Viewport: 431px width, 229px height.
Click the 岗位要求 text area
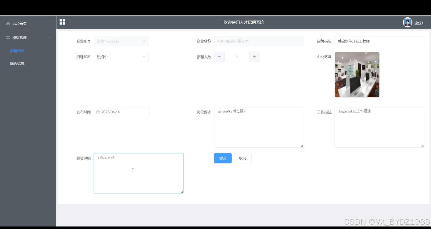[259, 127]
